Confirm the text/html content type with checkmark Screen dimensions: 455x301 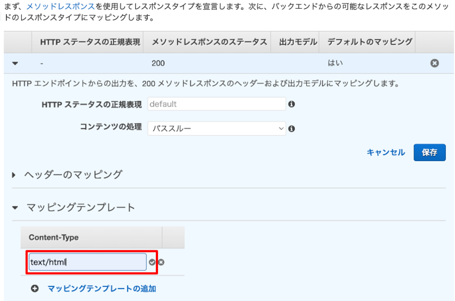click(152, 262)
